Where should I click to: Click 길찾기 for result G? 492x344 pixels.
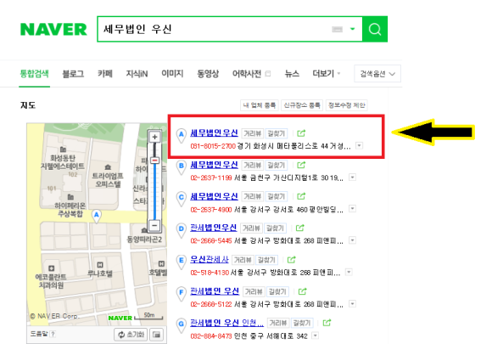pos(301,323)
